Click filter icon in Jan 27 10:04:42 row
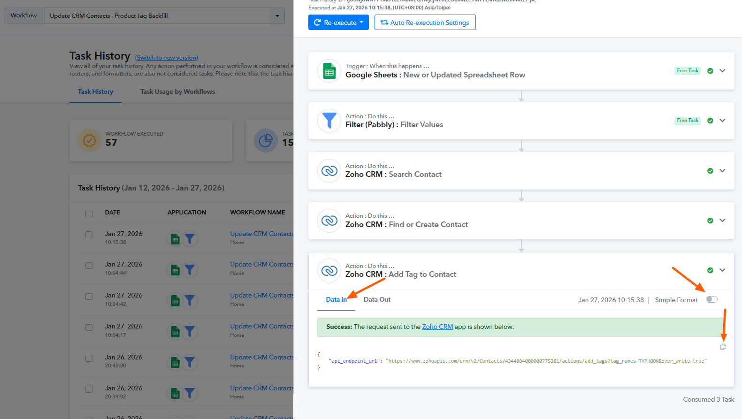 click(x=190, y=301)
